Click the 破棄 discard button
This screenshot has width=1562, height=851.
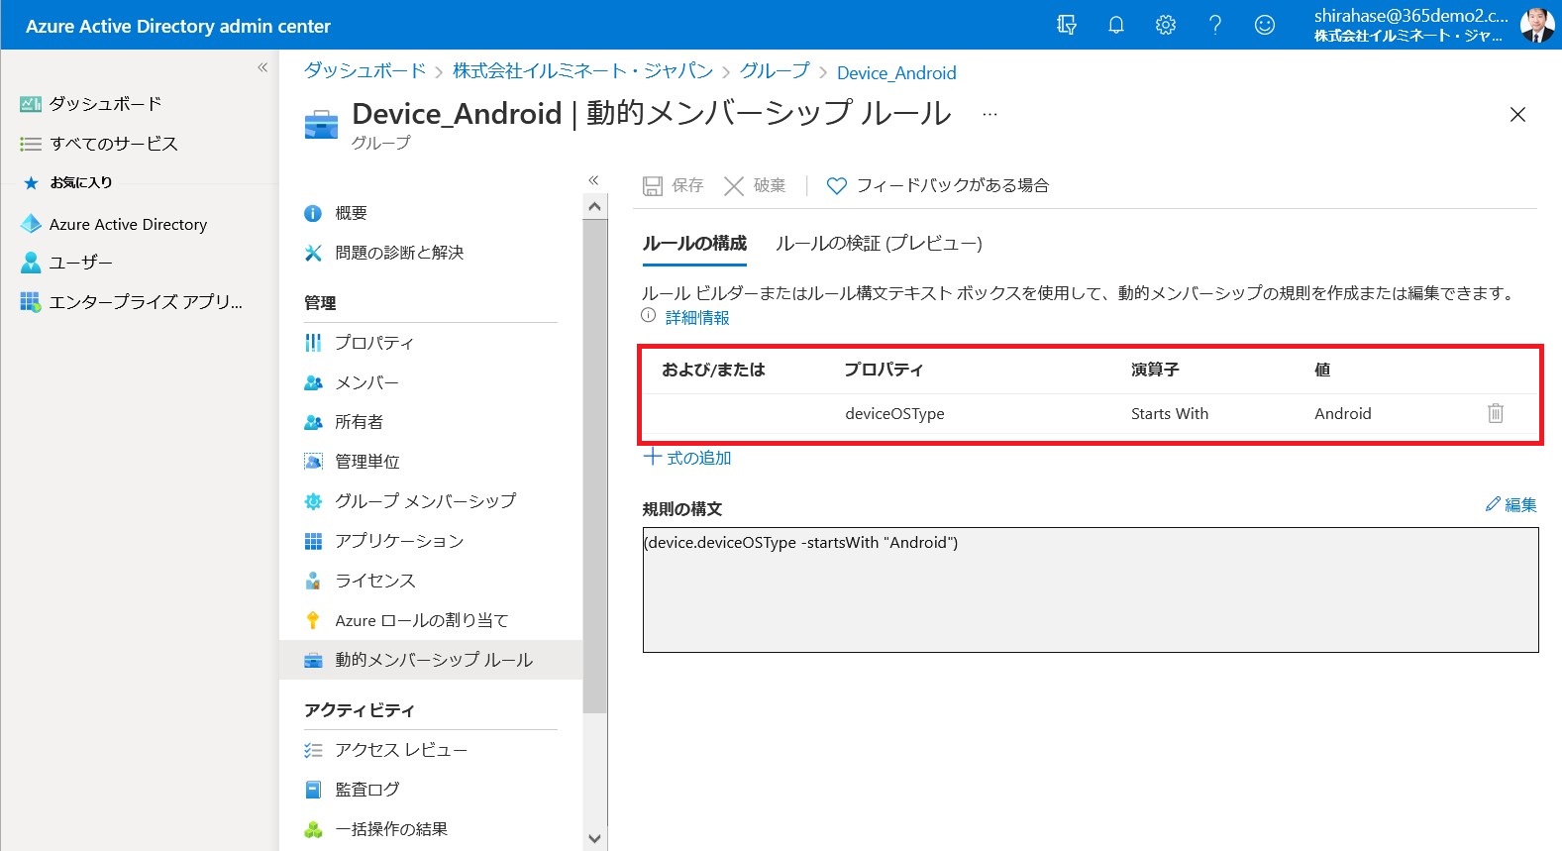pyautogui.click(x=755, y=185)
